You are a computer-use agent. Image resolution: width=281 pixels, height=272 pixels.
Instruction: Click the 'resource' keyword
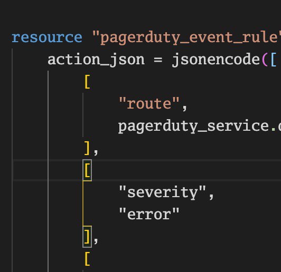click(x=47, y=37)
